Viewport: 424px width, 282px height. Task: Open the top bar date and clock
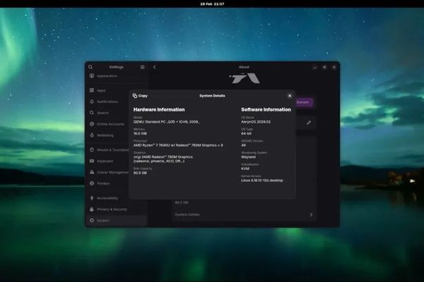212,4
